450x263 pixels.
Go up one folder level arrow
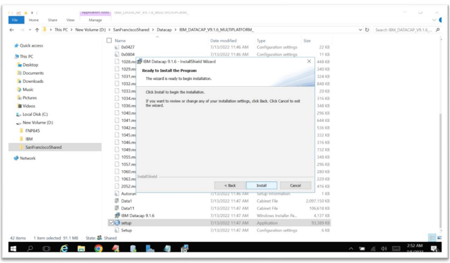click(x=37, y=30)
